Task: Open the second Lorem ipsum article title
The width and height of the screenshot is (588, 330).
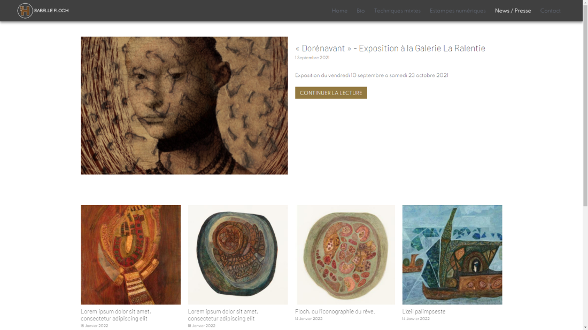Action: 223,315
